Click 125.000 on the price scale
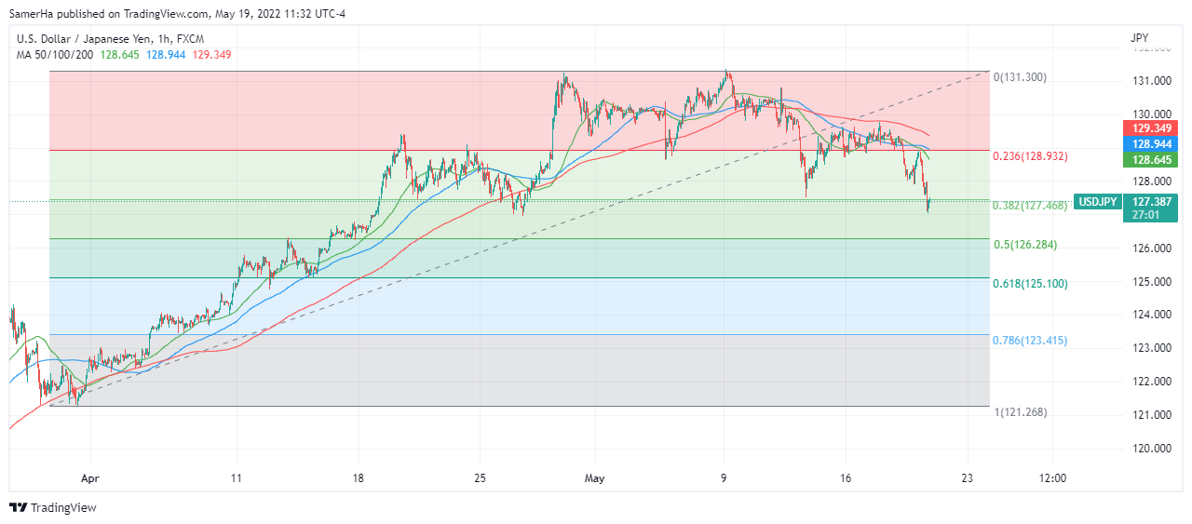The height and width of the screenshot is (524, 1192). pos(1151,281)
